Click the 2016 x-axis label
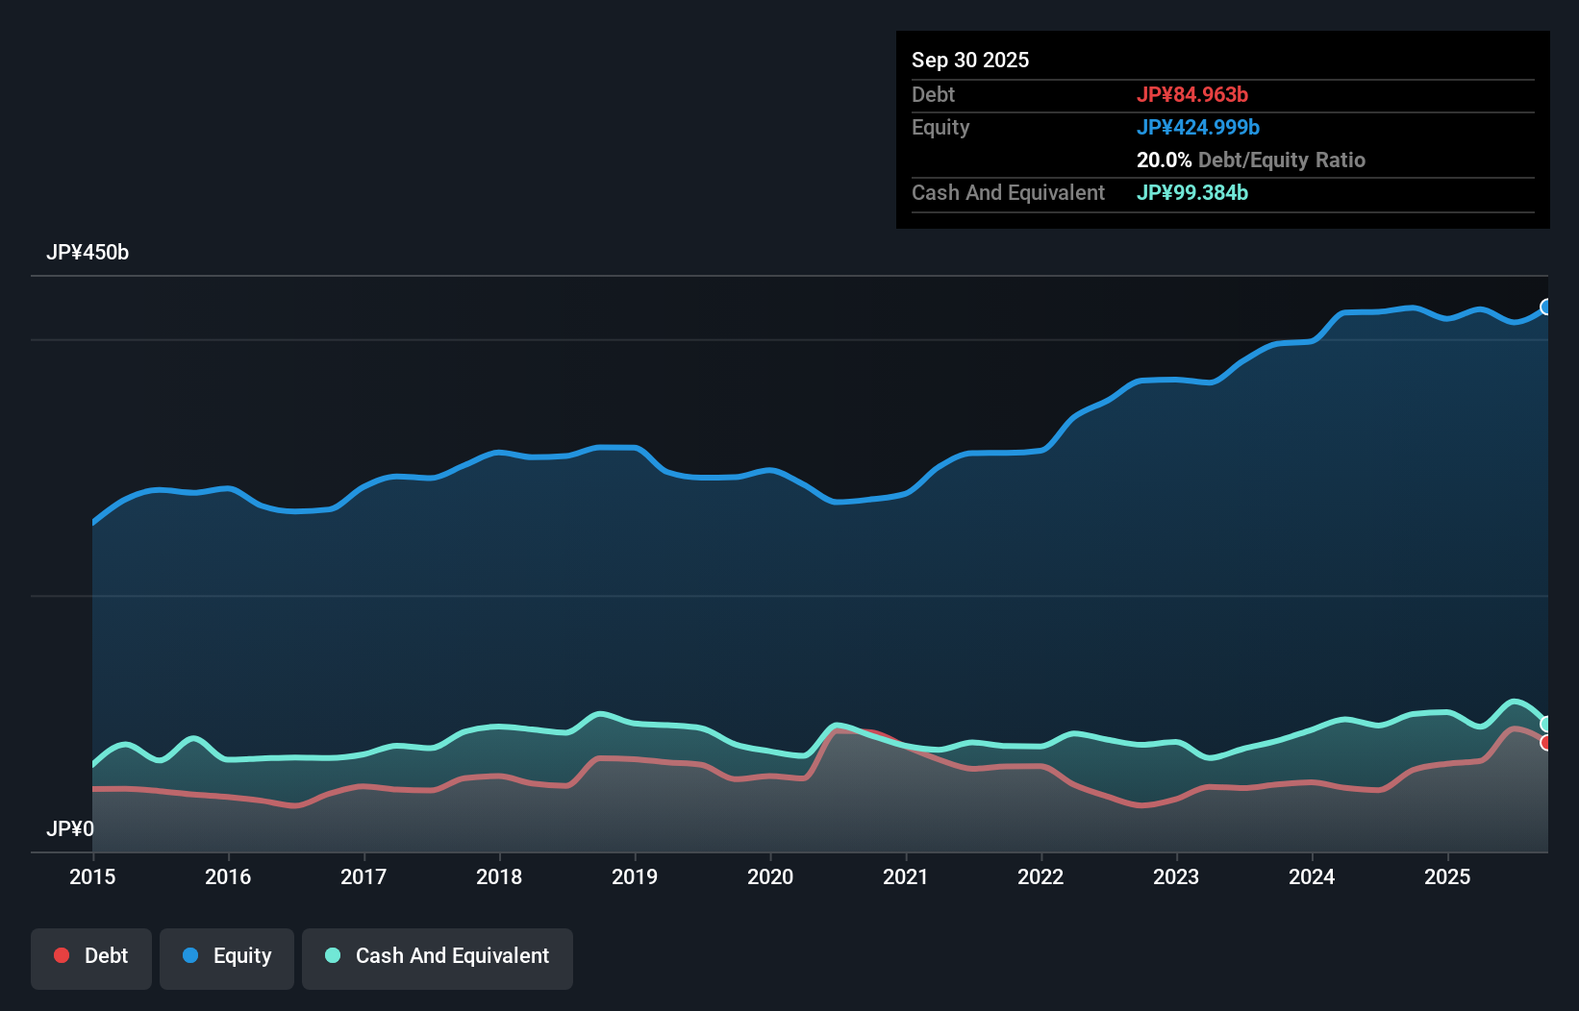Viewport: 1579px width, 1011px height. (x=228, y=876)
